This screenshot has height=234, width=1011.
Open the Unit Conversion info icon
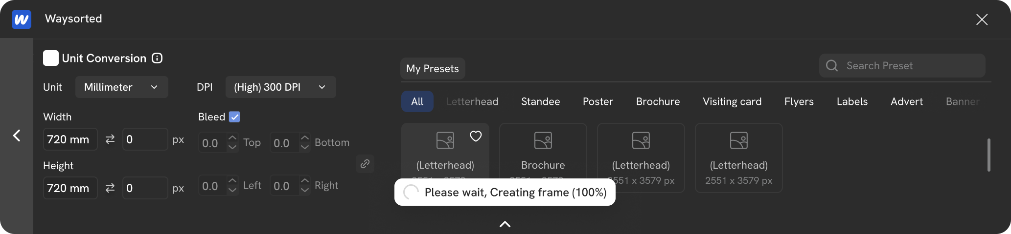coord(157,58)
